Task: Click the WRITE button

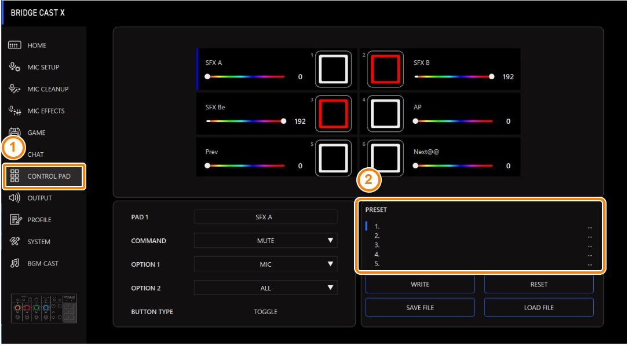Action: pyautogui.click(x=420, y=285)
